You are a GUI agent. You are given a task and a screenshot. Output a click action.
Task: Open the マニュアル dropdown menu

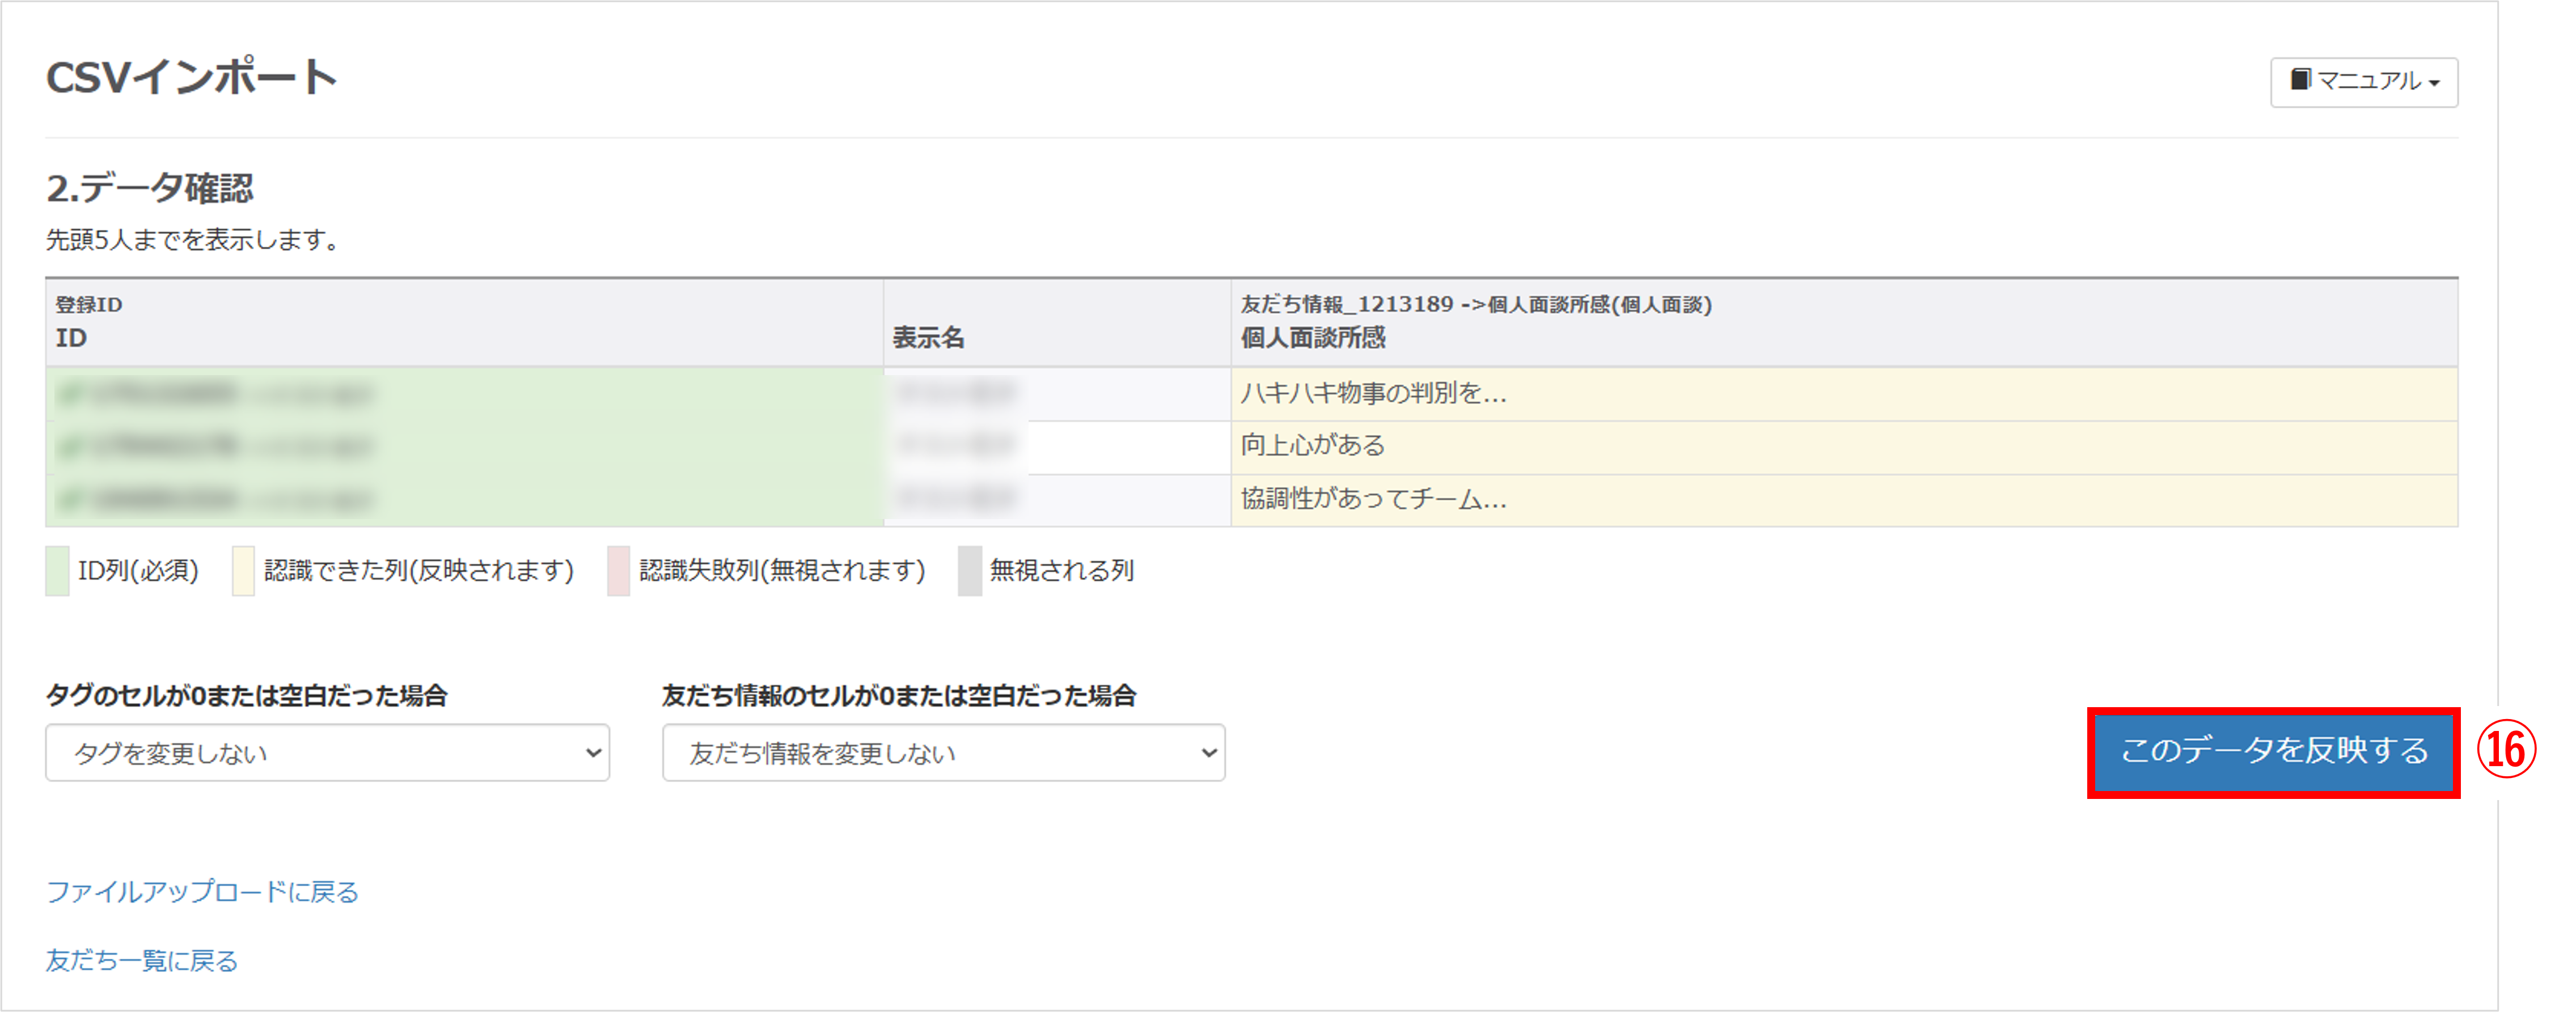2364,81
